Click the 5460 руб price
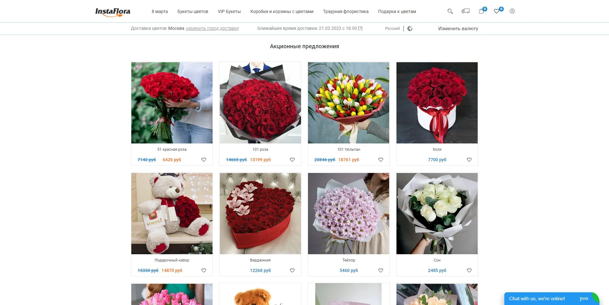Image resolution: width=609 pixels, height=305 pixels. 349,270
